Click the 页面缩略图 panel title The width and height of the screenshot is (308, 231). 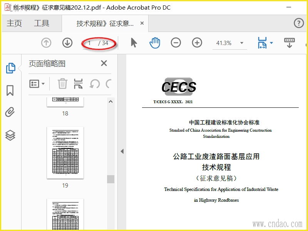coord(47,64)
